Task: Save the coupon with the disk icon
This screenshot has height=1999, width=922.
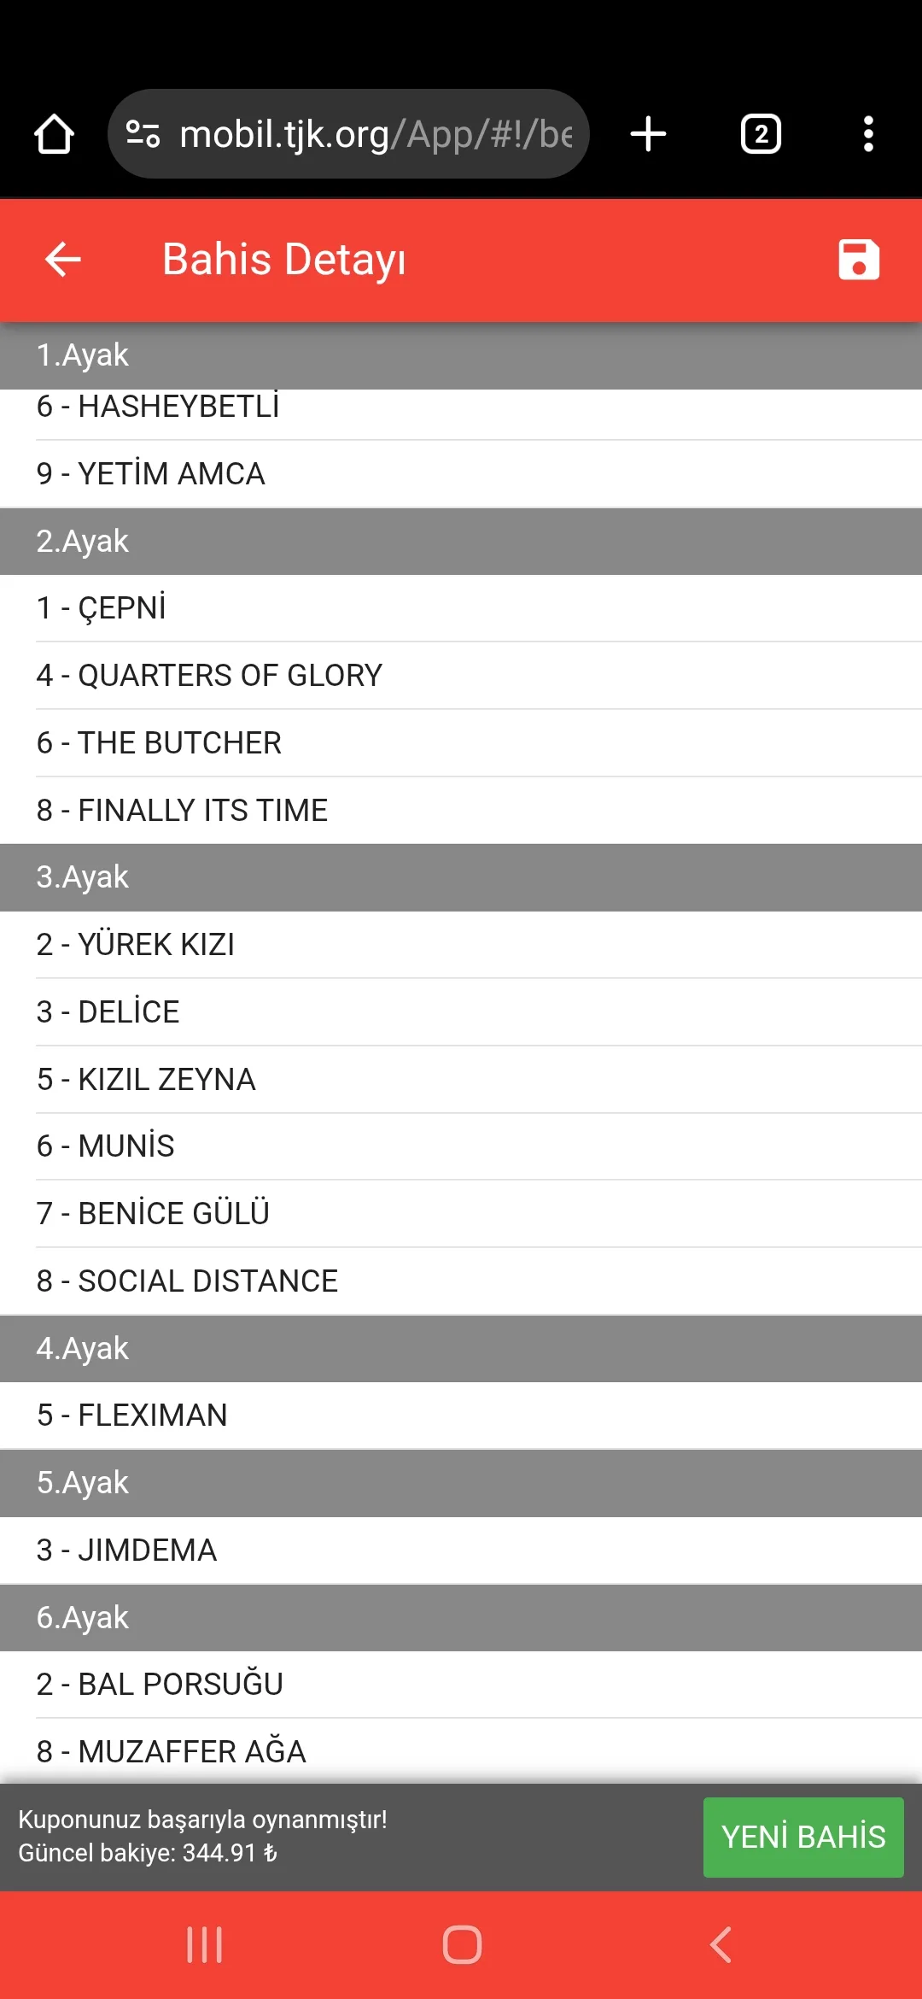Action: coord(858,260)
